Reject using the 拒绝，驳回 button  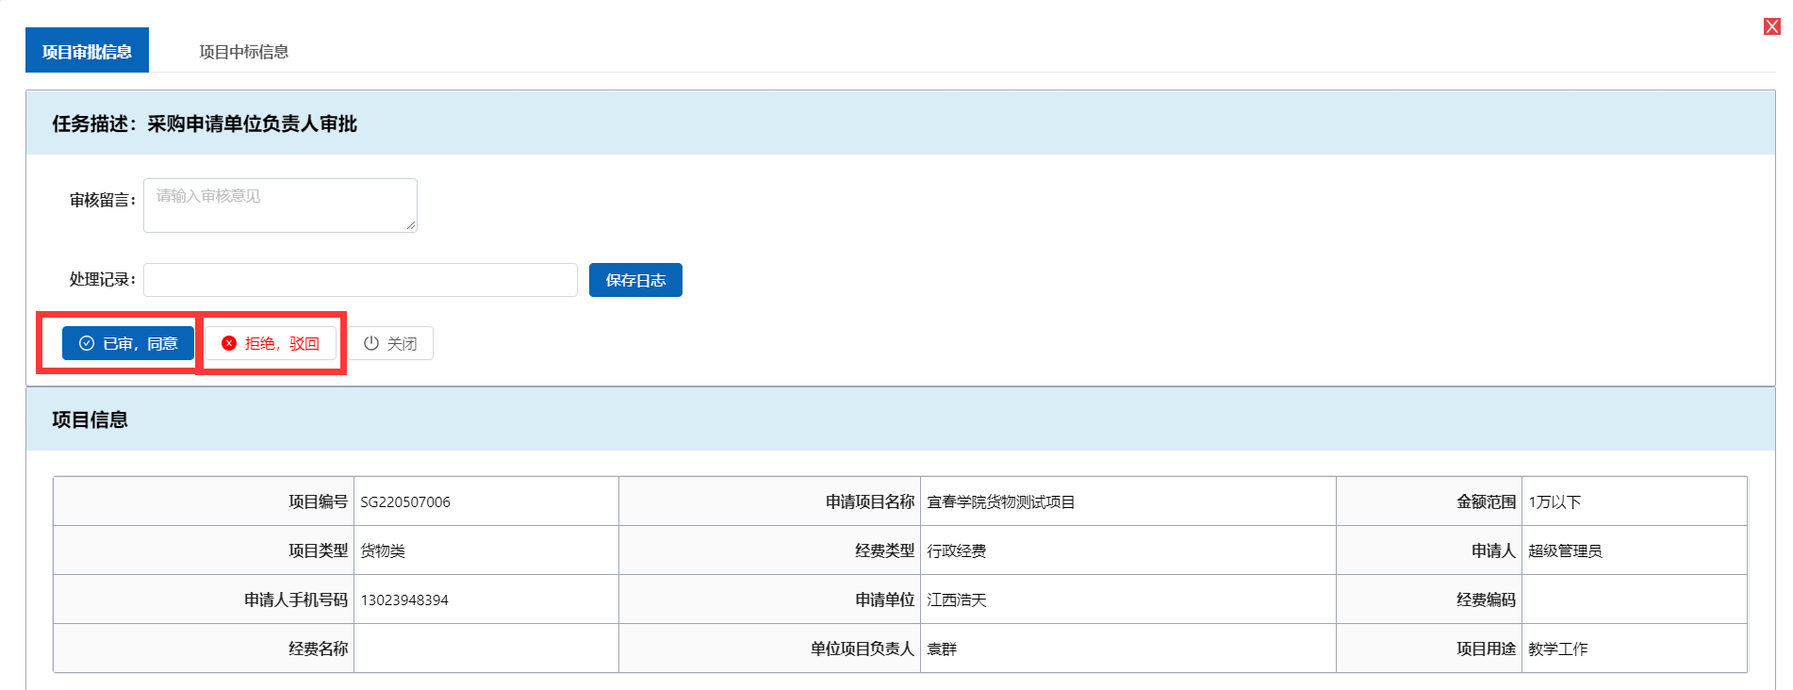click(x=271, y=343)
